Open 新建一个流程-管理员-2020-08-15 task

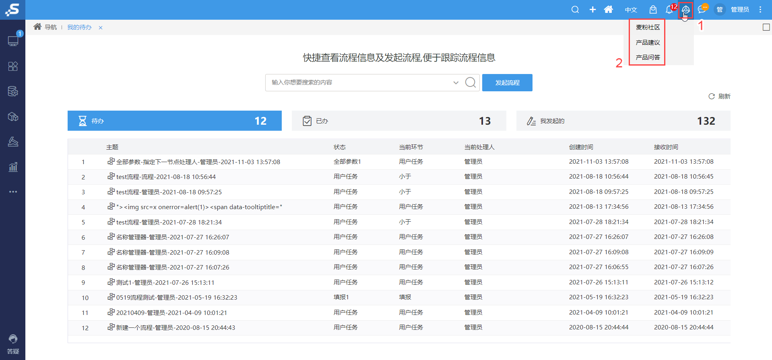175,327
